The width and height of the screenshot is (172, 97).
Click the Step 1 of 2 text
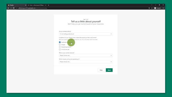[86, 20]
